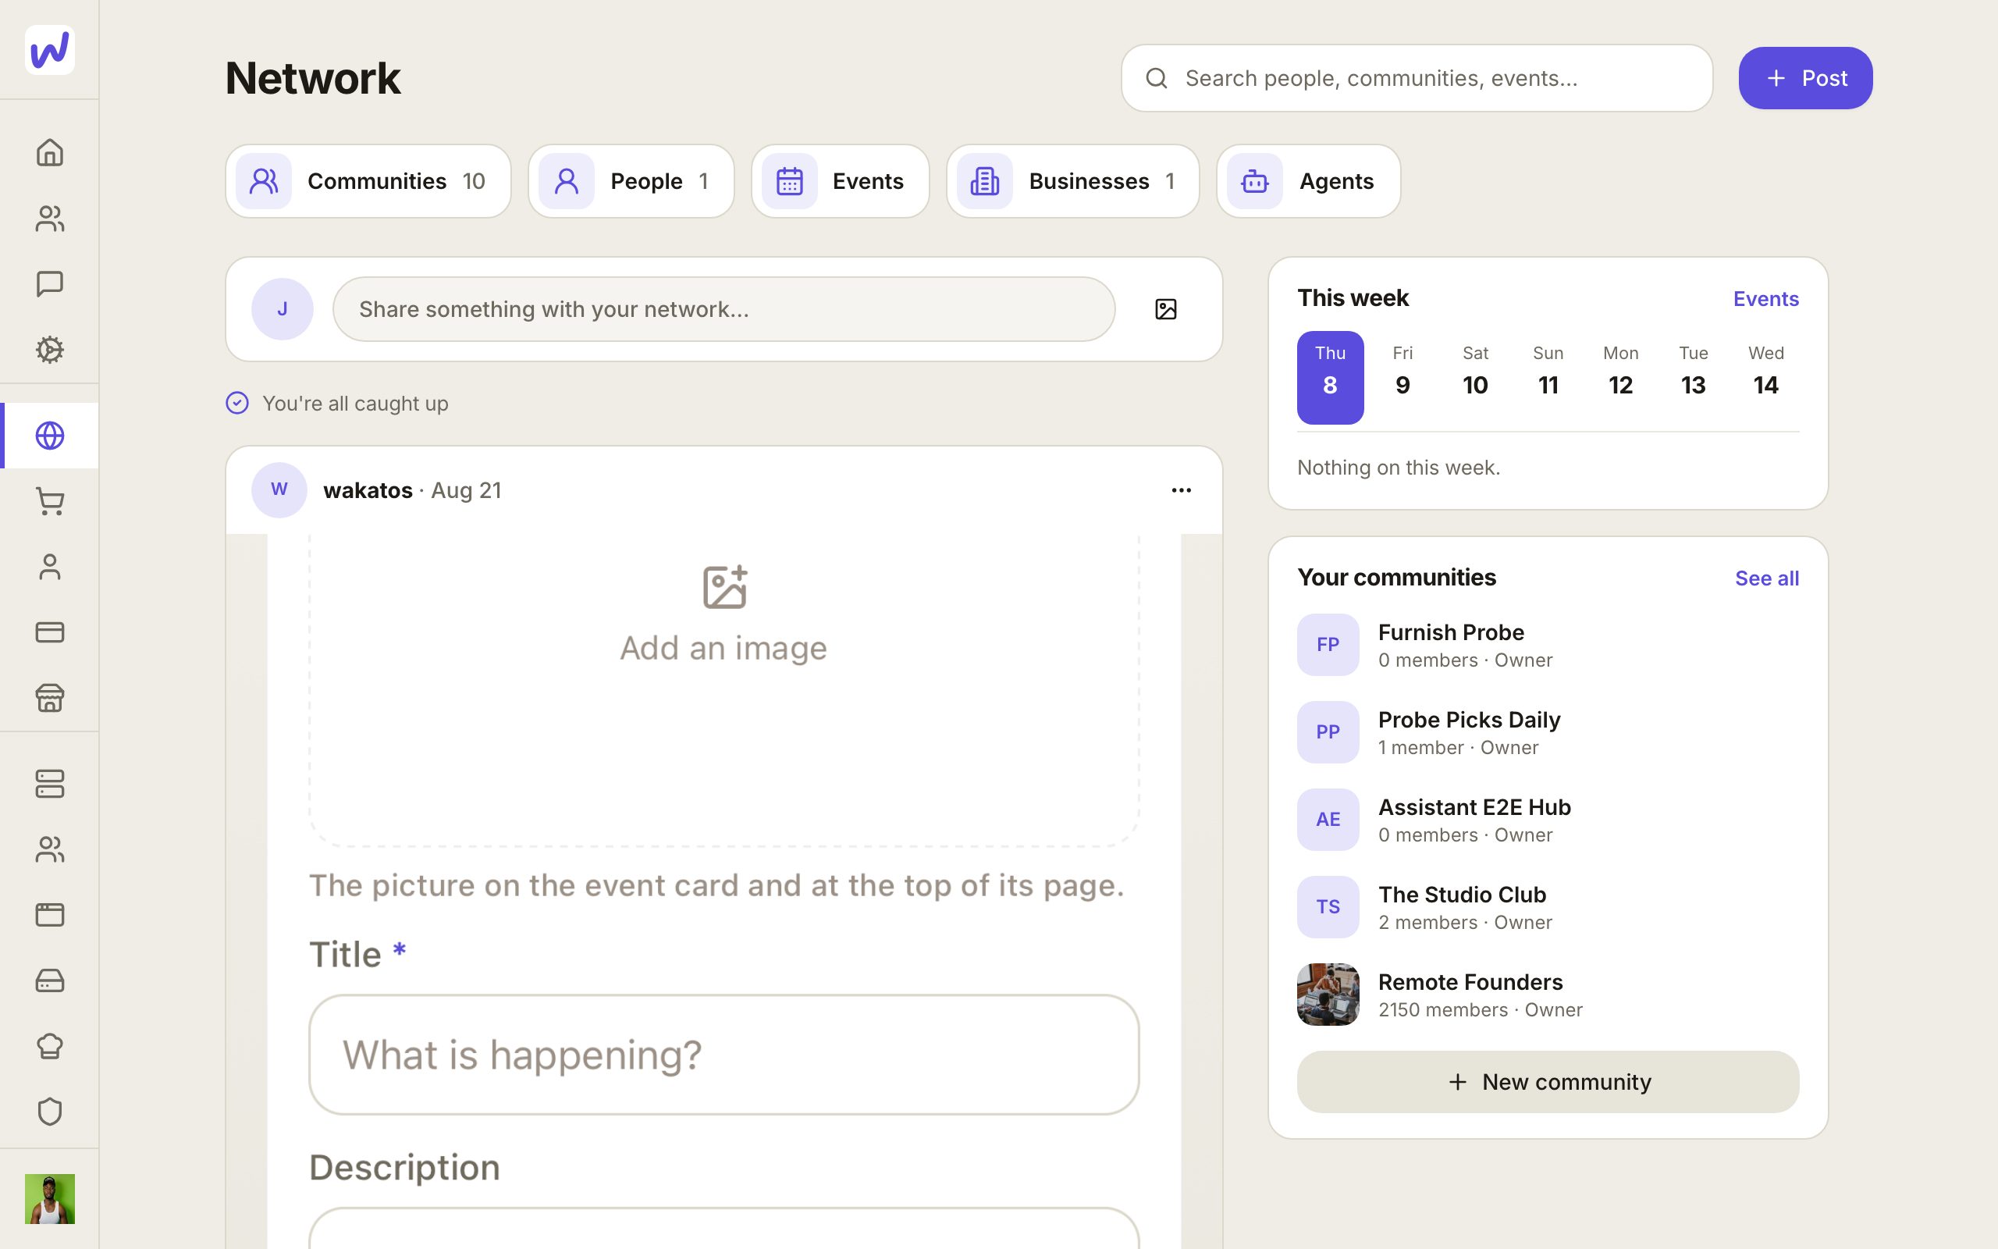The image size is (1998, 1249).
Task: Select Thu 8 in the week calendar
Action: [x=1329, y=378]
